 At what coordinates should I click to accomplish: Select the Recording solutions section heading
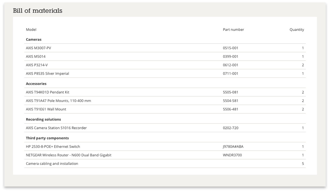[x=43, y=119]
